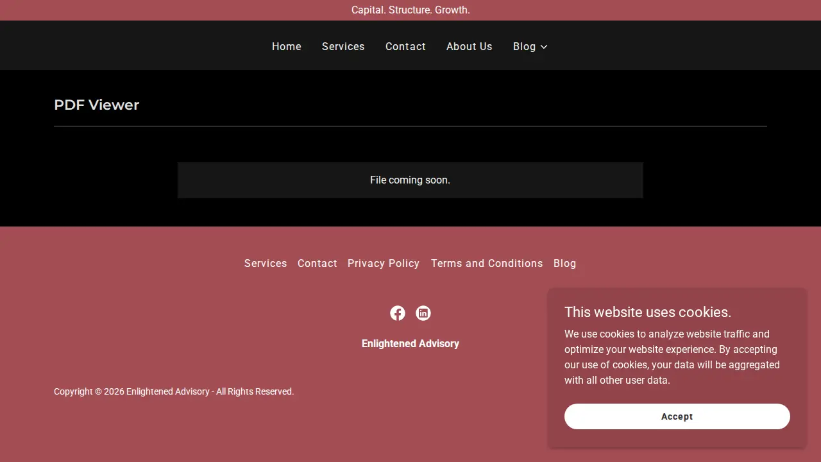Click the 'Capital. Structure. Growth.' banner text
The width and height of the screenshot is (821, 462).
click(x=410, y=10)
